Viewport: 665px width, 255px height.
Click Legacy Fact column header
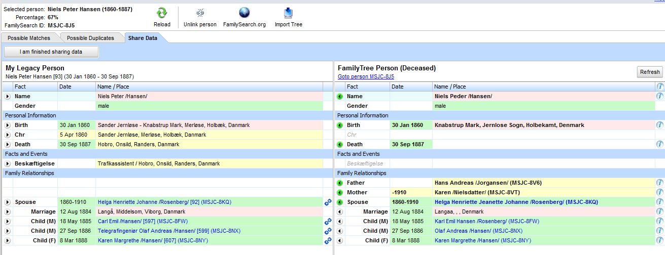35,87
